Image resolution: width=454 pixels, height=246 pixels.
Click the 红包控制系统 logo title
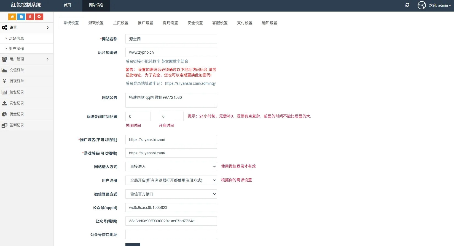click(x=26, y=5)
